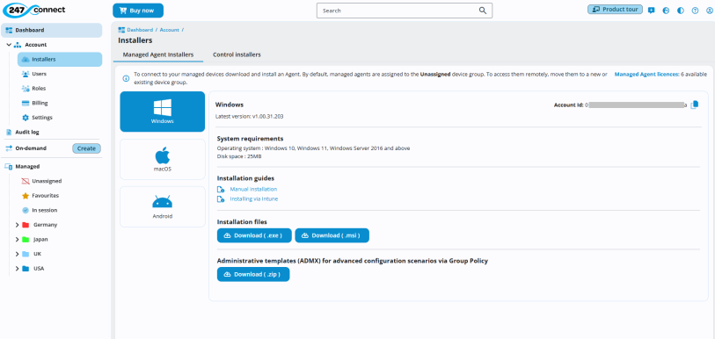Click the Managed devices icon
This screenshot has height=339, width=715.
(x=9, y=167)
